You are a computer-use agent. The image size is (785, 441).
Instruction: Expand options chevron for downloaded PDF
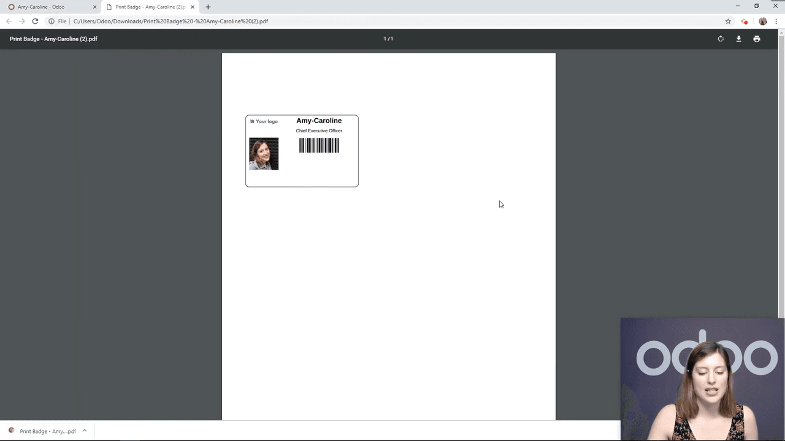85,431
